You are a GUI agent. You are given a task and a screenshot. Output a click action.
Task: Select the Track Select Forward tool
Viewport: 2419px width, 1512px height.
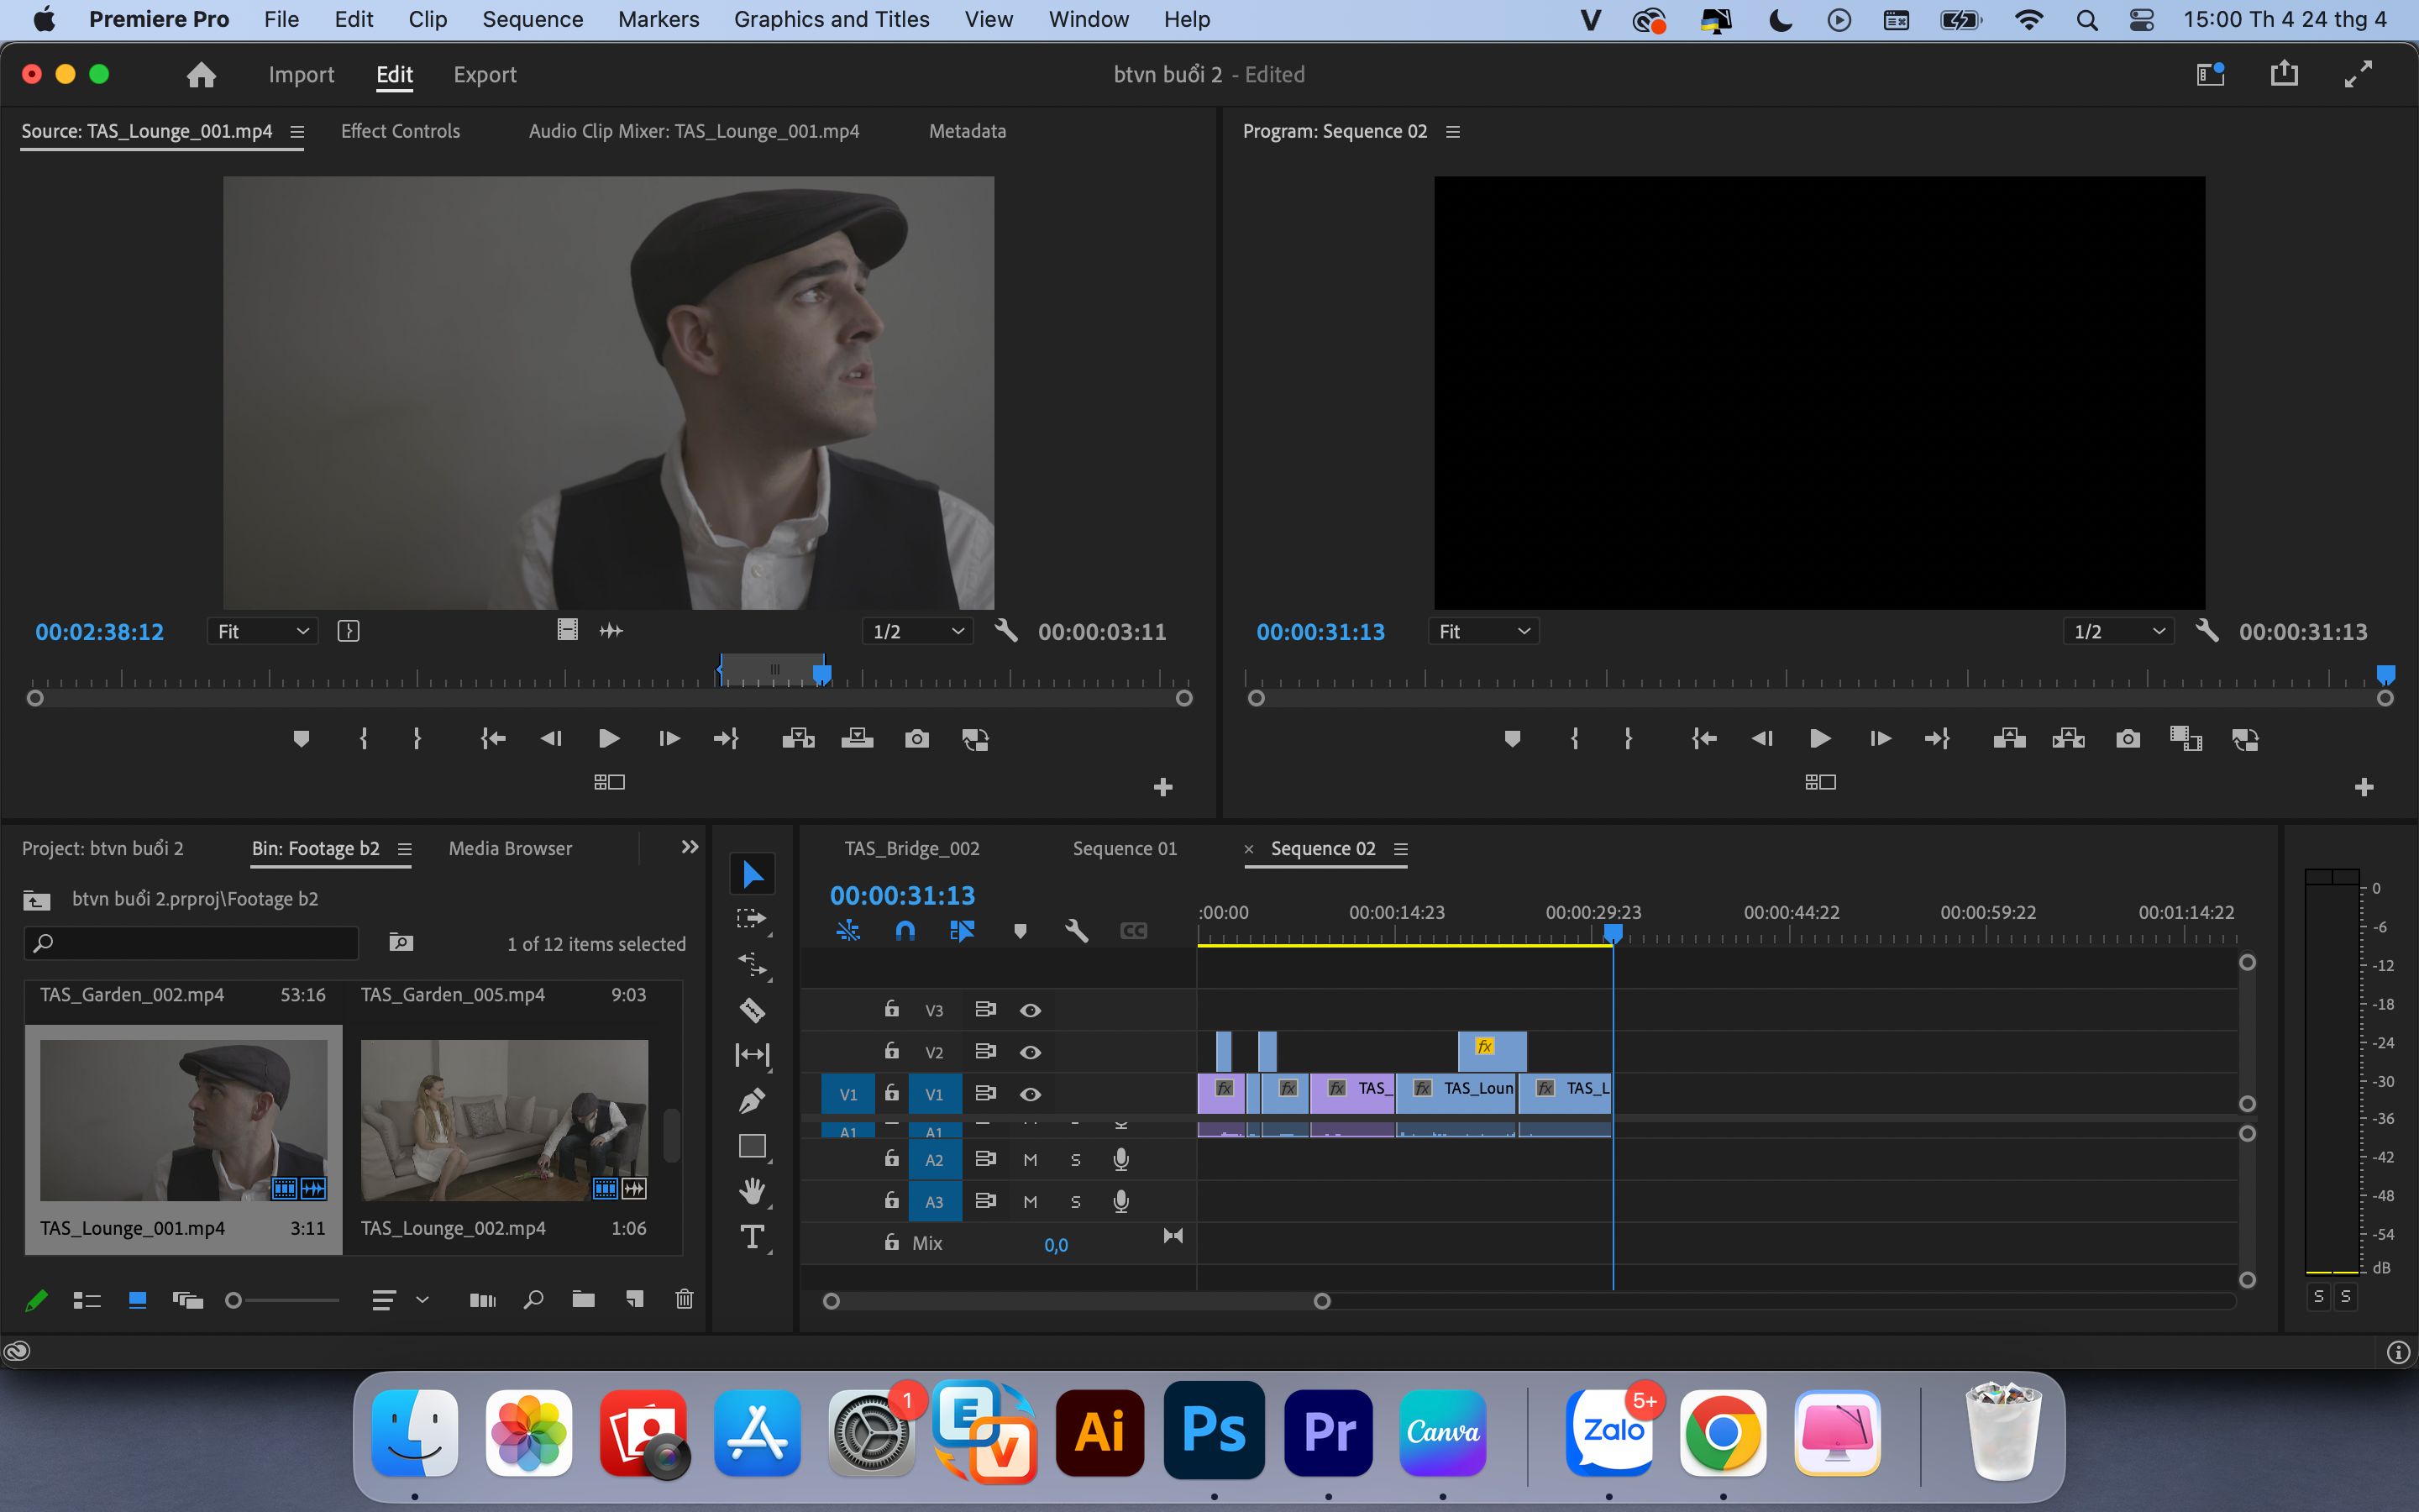(752, 920)
